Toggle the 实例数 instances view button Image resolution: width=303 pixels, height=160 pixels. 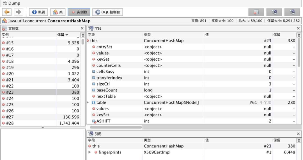tap(79, 12)
